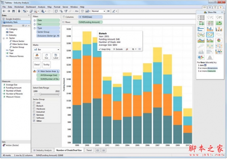Click the Tooltip button on Marks card
This screenshot has height=159, width=227.
[x=46, y=65]
